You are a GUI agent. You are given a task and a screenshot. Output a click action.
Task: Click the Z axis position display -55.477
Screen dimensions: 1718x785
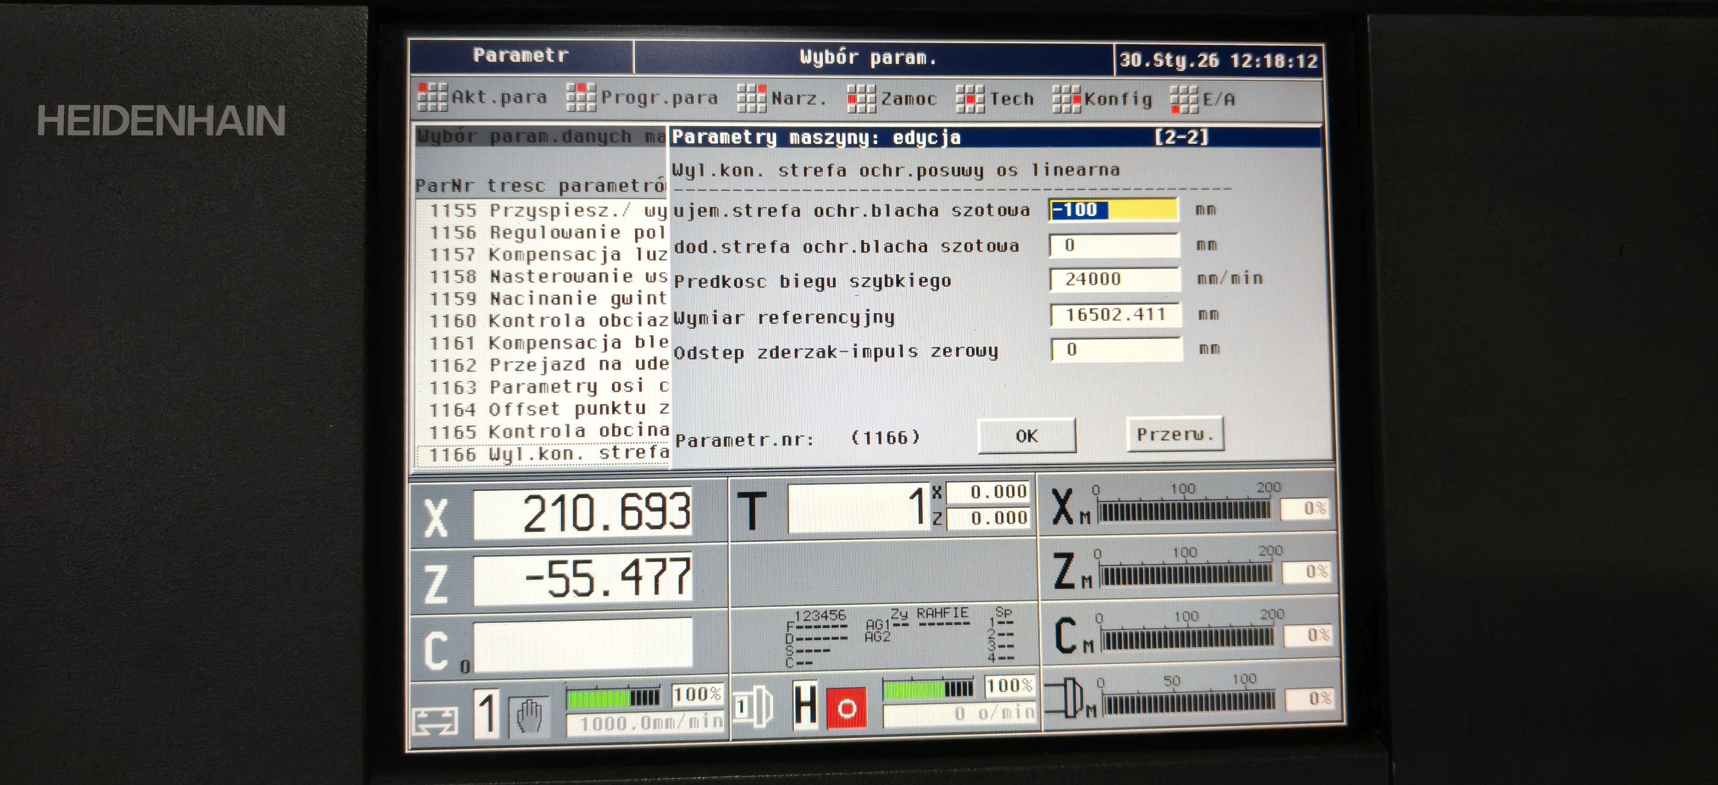(583, 579)
